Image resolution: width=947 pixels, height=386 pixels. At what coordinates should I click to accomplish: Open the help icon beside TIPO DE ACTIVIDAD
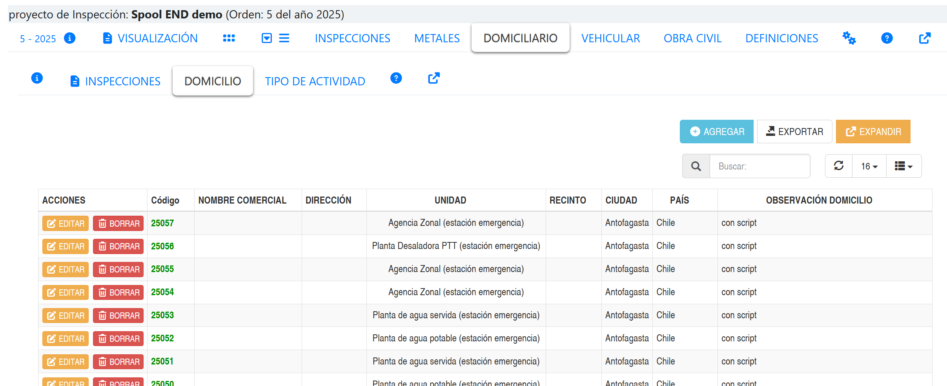point(396,78)
